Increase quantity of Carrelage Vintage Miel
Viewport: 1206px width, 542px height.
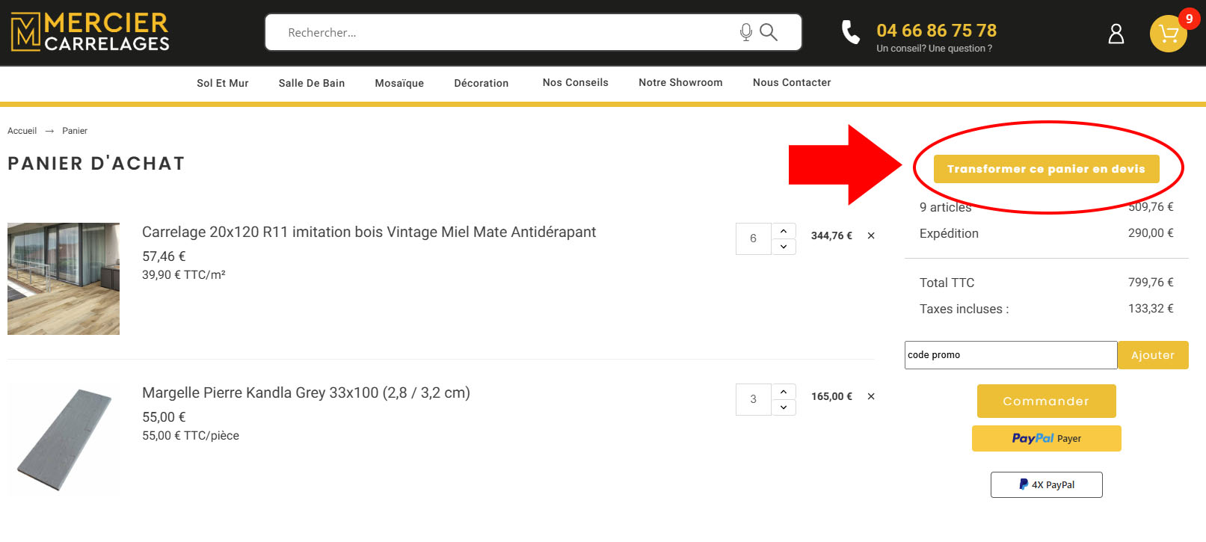784,231
